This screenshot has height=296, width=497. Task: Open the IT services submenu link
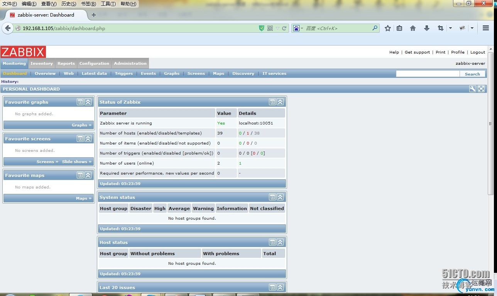[x=274, y=73]
